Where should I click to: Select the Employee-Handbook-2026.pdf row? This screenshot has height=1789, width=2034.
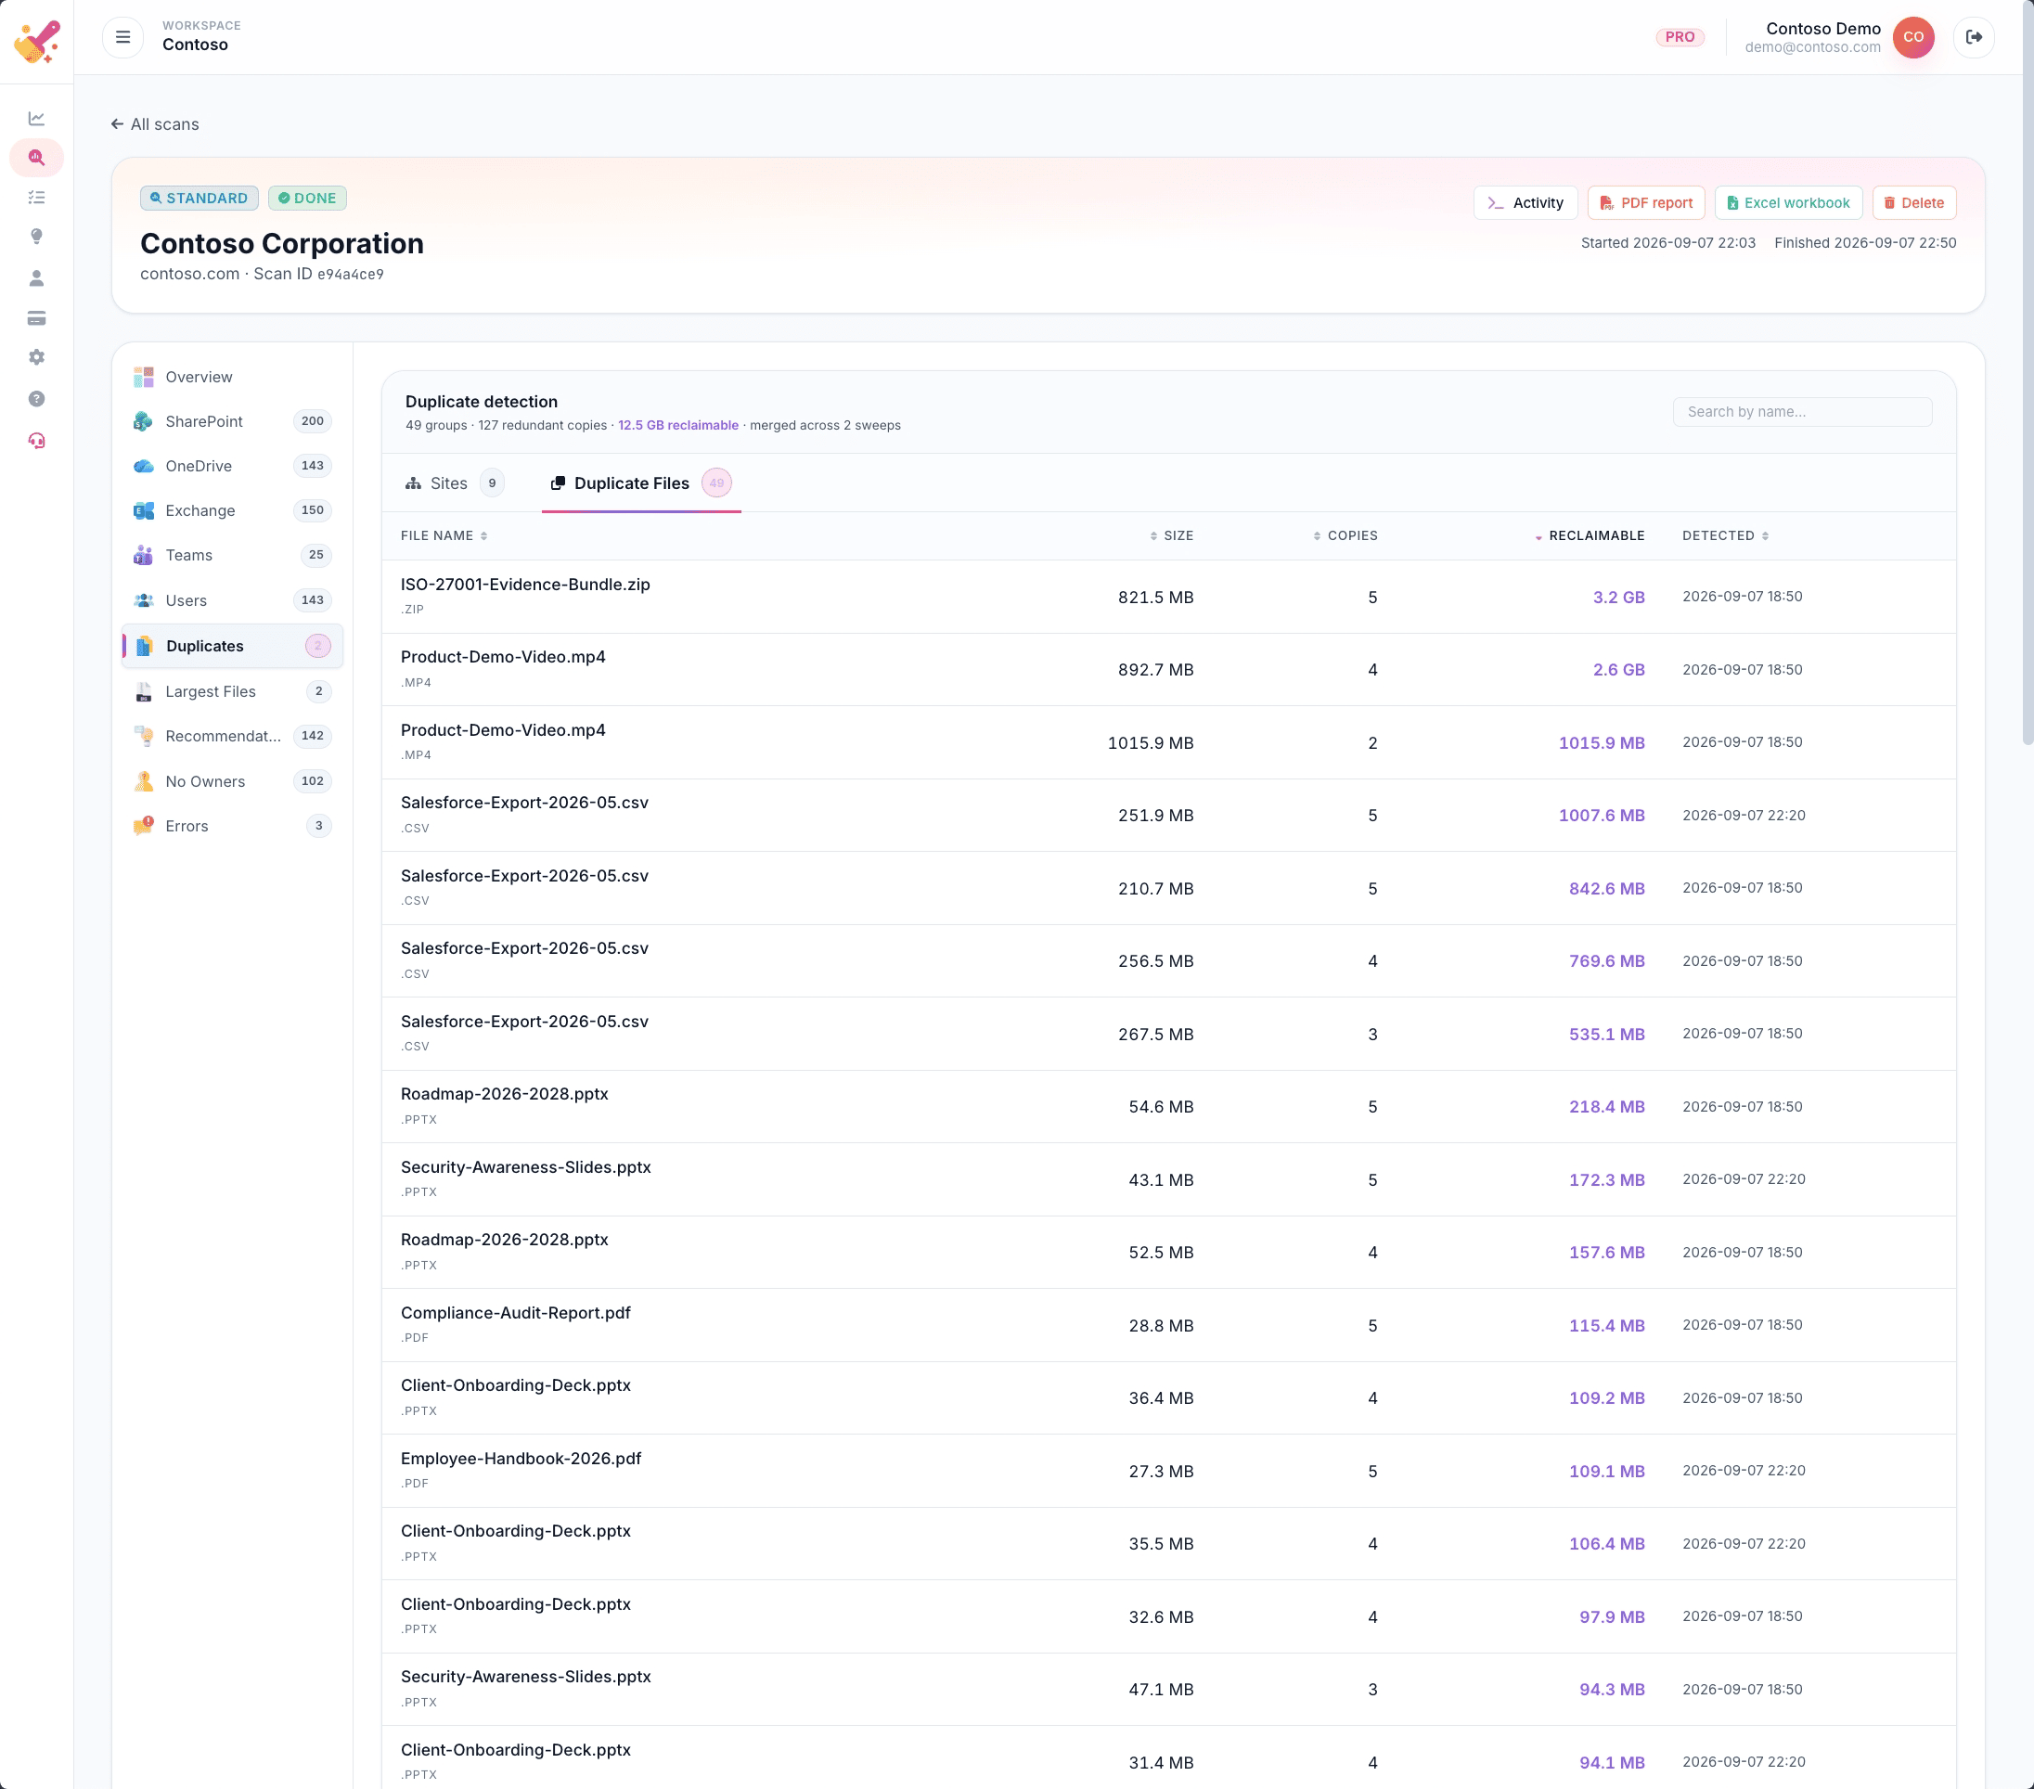click(x=1168, y=1470)
